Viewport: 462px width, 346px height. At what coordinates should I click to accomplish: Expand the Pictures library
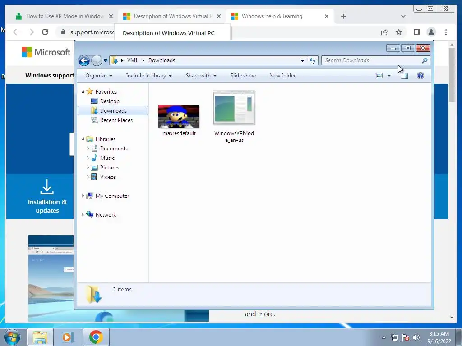coord(88,168)
